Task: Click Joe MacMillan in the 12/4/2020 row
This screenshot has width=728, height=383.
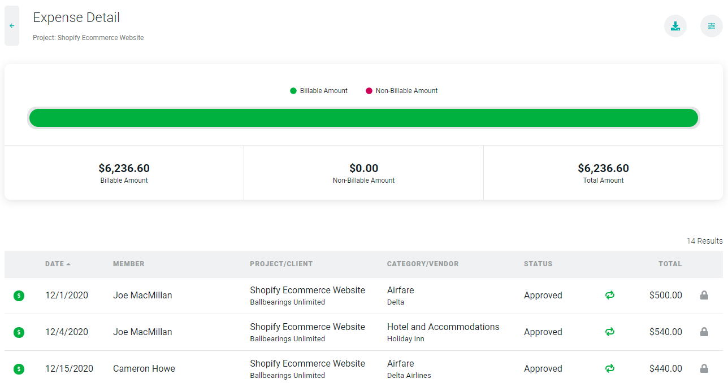Action: (142, 332)
